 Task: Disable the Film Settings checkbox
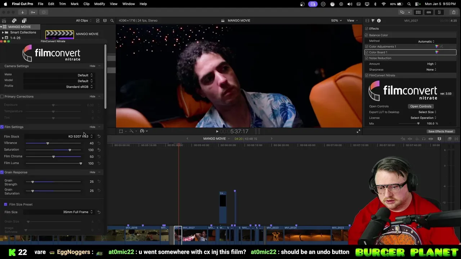click(2, 127)
